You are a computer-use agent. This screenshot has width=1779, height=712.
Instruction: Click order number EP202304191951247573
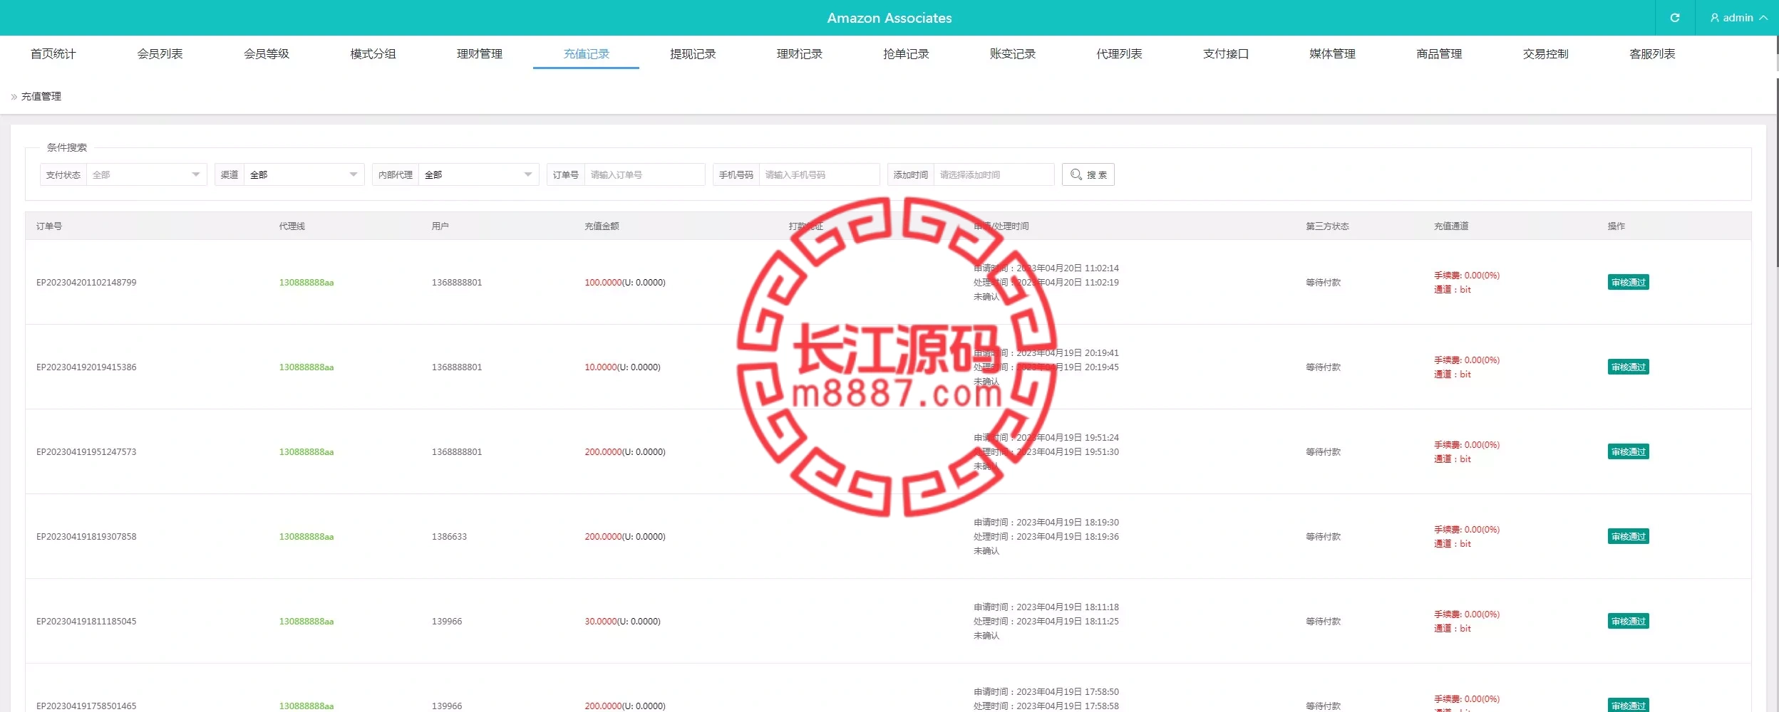(x=86, y=452)
